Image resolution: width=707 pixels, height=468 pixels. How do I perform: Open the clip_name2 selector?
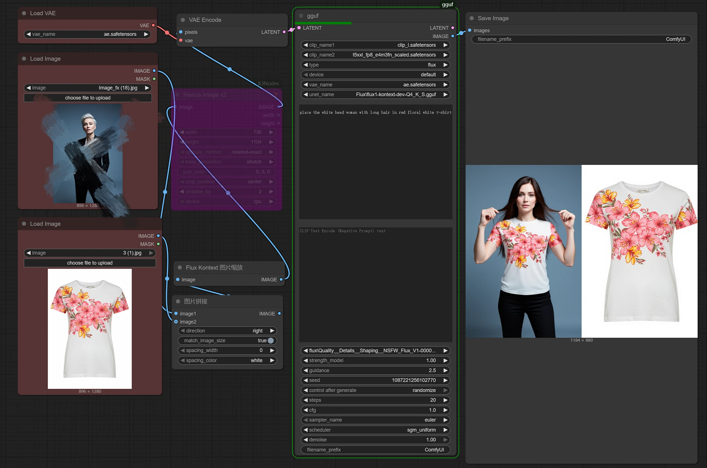click(x=375, y=55)
